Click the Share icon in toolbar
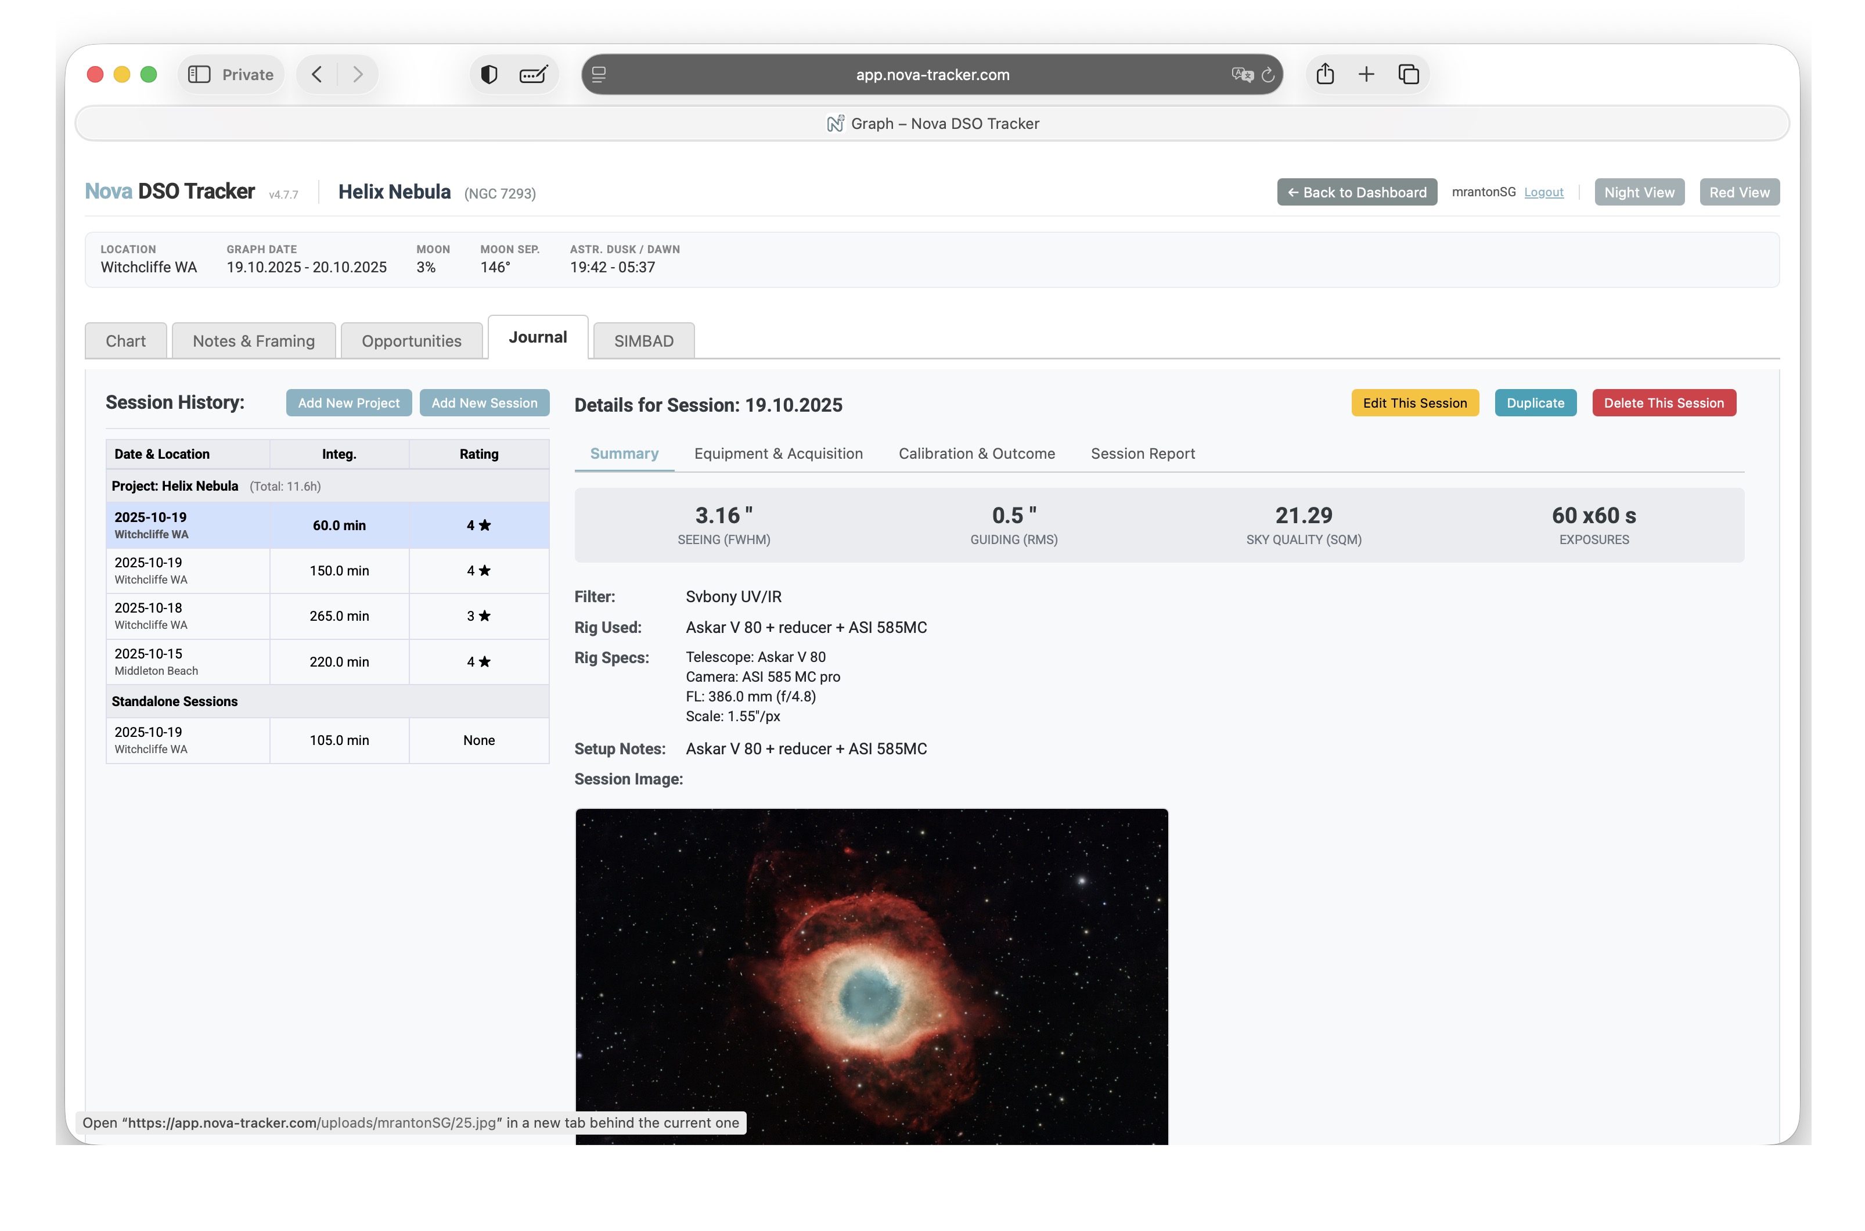The image size is (1865, 1231). point(1325,74)
